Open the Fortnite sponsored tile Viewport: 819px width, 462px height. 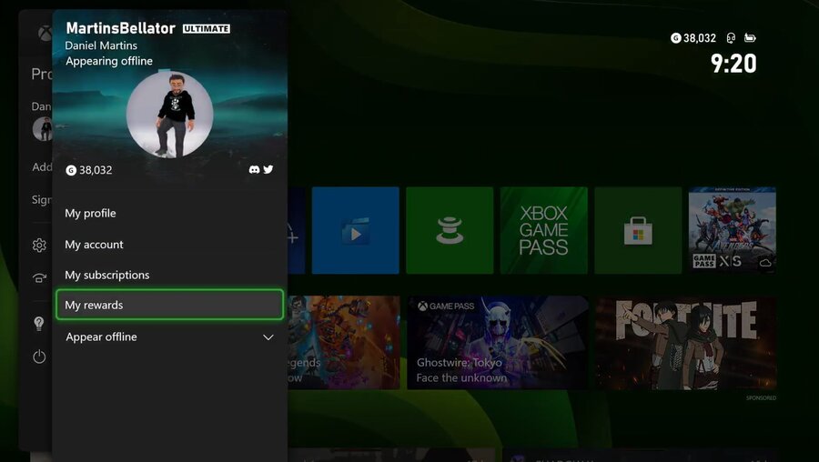tap(686, 344)
